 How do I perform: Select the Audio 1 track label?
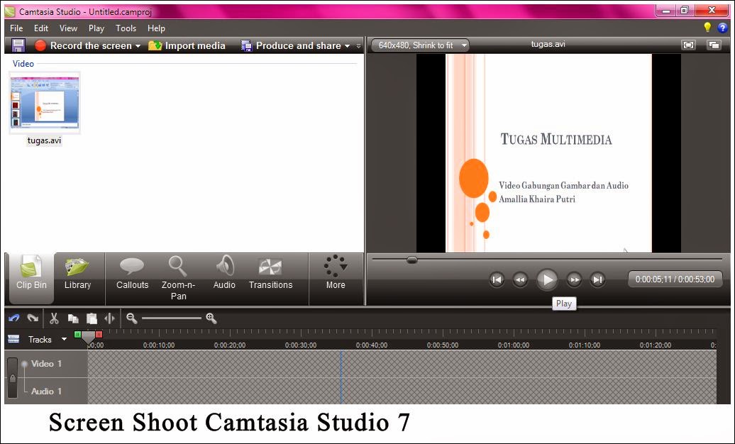point(46,391)
